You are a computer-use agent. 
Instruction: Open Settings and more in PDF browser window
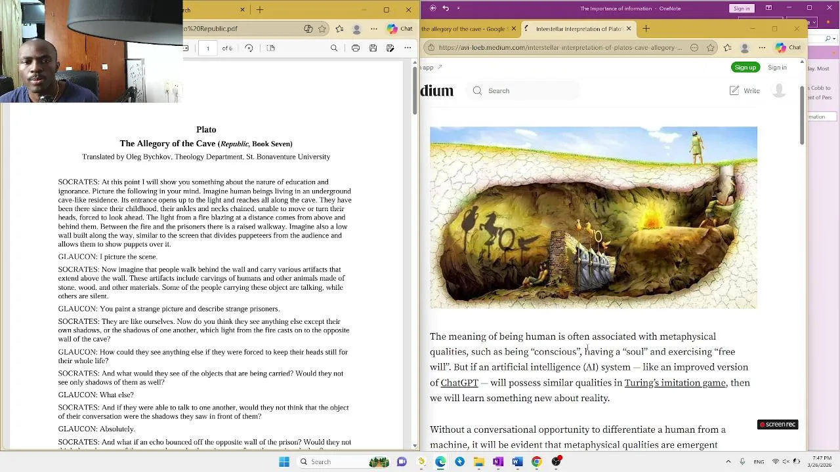tap(374, 29)
